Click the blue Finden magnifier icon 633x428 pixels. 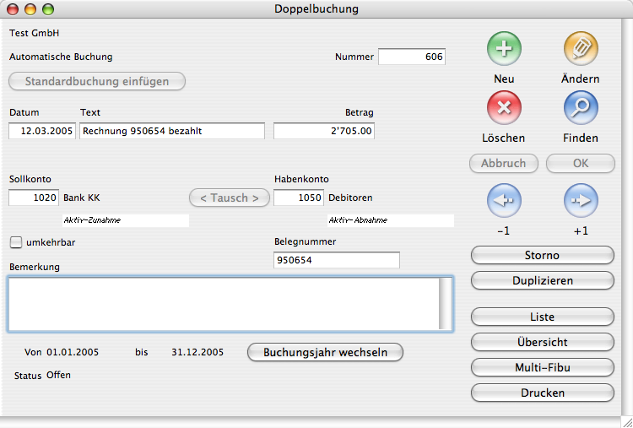coord(581,108)
